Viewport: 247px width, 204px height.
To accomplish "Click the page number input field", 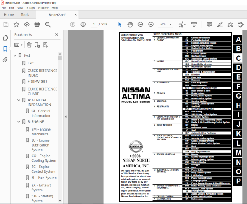I will pos(94,24).
